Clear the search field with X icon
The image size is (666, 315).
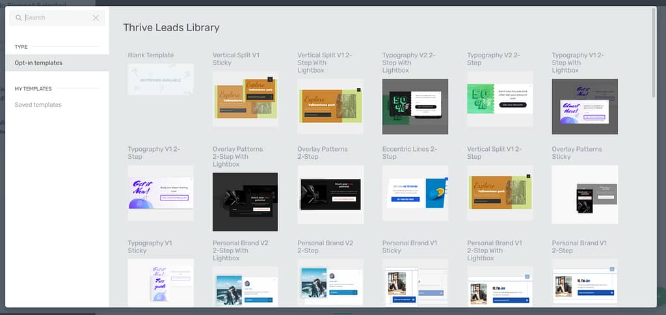click(x=96, y=18)
